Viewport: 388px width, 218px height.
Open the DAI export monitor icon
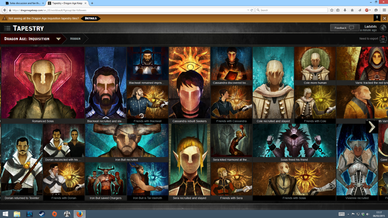383,39
